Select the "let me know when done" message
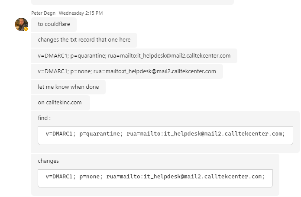The width and height of the screenshot is (301, 197). [x=68, y=87]
